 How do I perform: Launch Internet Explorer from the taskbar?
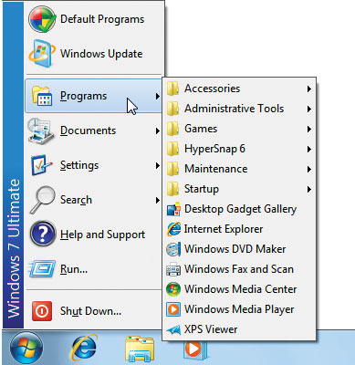pyautogui.click(x=84, y=348)
